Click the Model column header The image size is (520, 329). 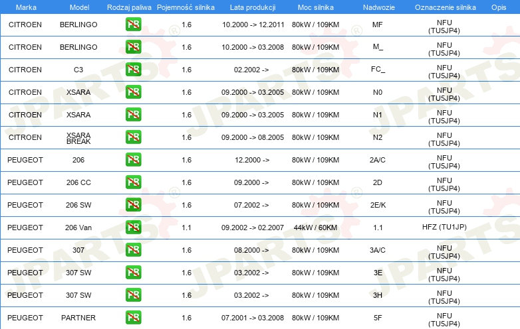coord(78,7)
